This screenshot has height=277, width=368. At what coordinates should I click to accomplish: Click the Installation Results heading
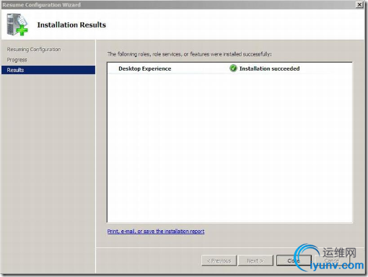point(71,25)
